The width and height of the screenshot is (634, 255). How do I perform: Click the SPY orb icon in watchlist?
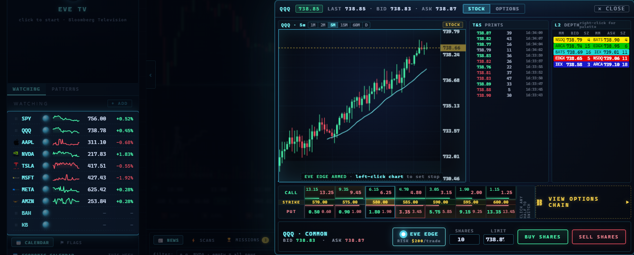46,119
